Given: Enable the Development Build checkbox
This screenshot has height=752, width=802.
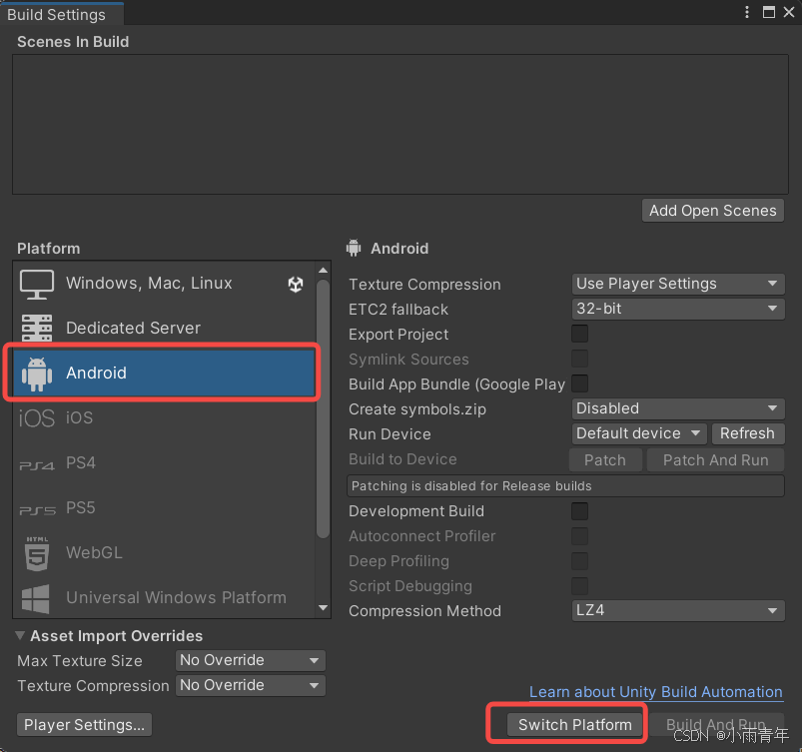Looking at the screenshot, I should click(579, 510).
